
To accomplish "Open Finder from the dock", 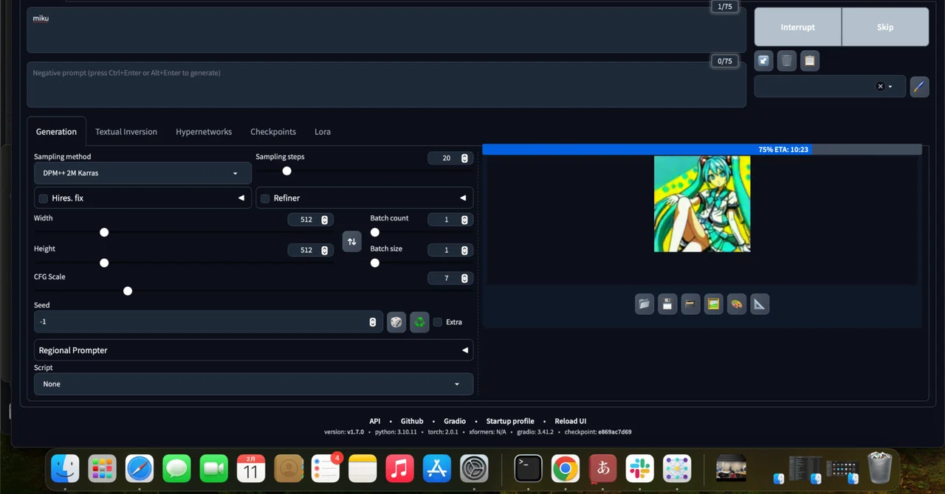I will pos(65,468).
